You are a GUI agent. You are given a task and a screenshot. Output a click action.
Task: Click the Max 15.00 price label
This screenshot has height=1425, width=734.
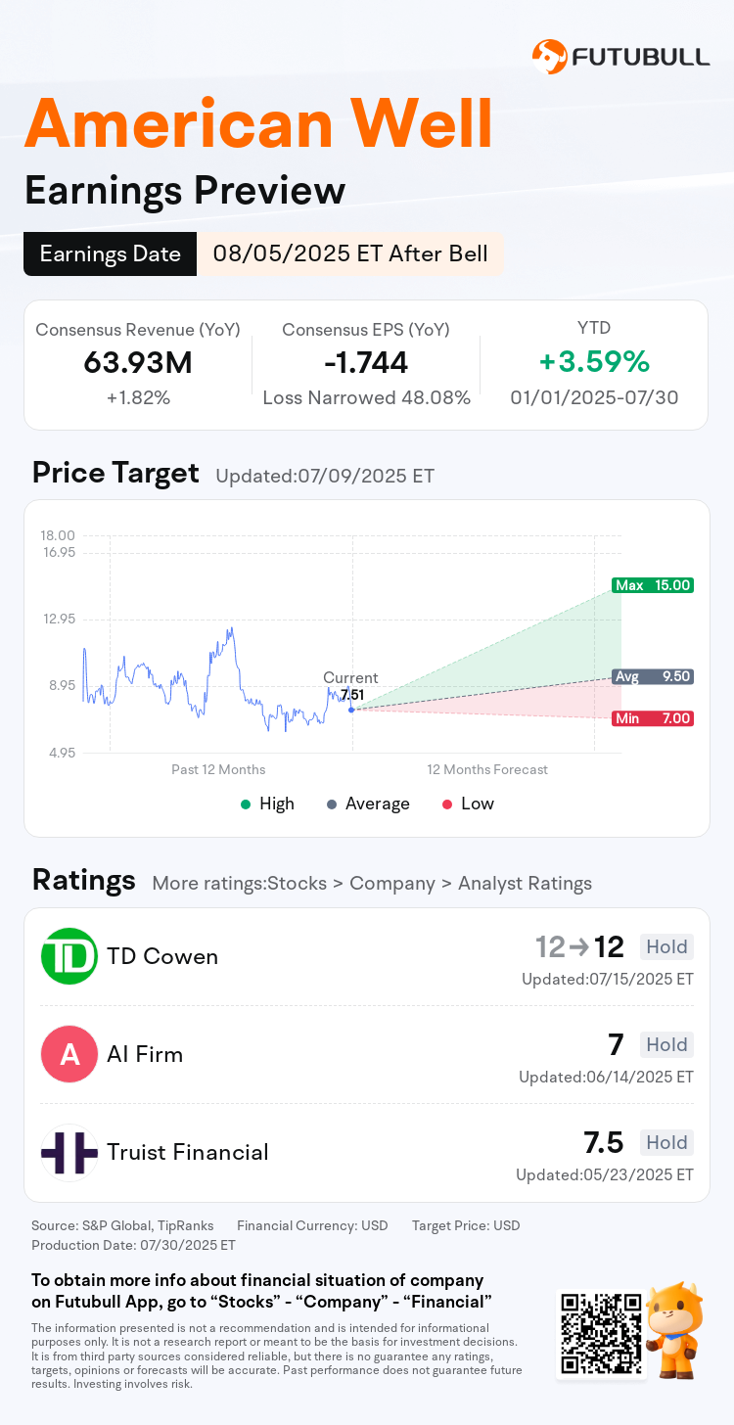coord(653,585)
